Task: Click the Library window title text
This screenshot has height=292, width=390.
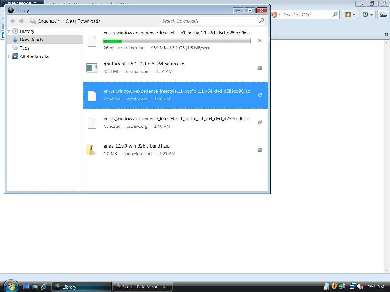Action: pos(22,10)
